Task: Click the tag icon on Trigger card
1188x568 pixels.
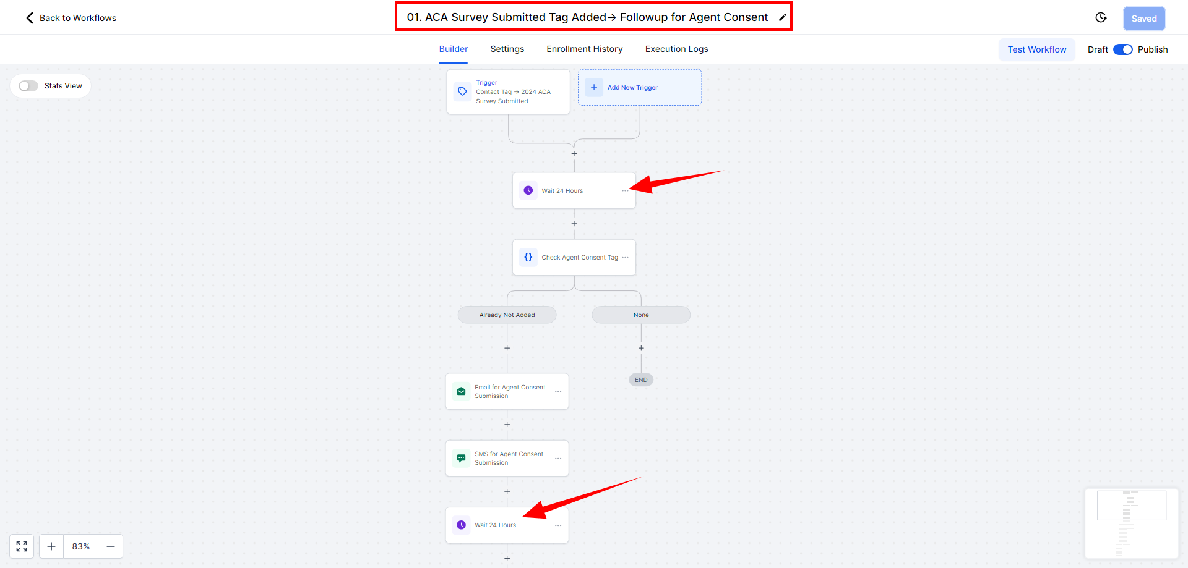Action: [462, 91]
